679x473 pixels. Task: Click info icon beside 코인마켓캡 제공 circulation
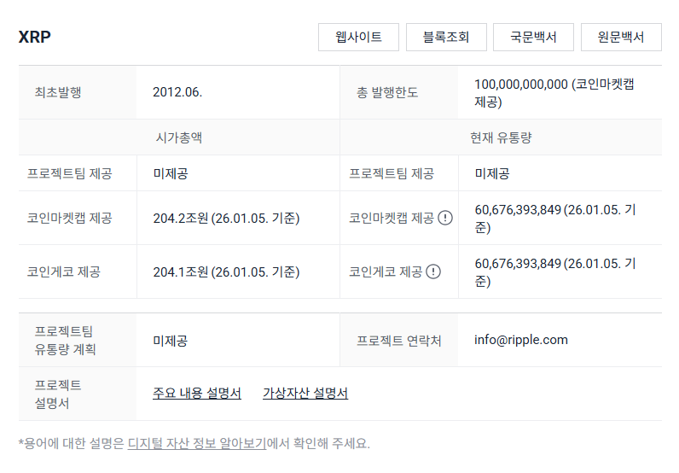coord(445,218)
